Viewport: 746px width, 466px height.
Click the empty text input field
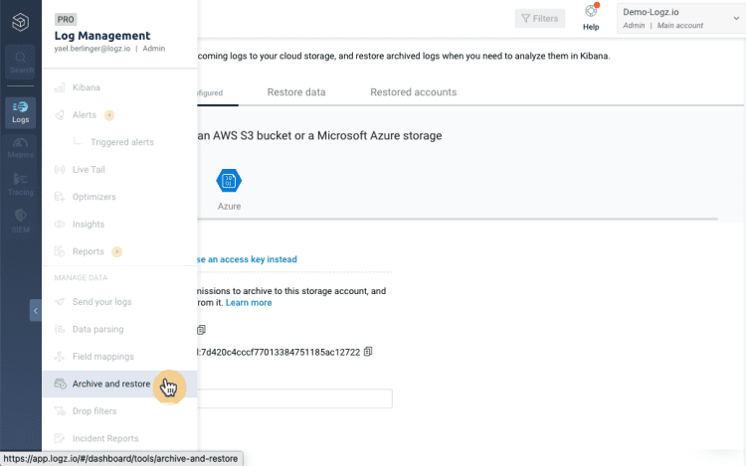(x=294, y=398)
